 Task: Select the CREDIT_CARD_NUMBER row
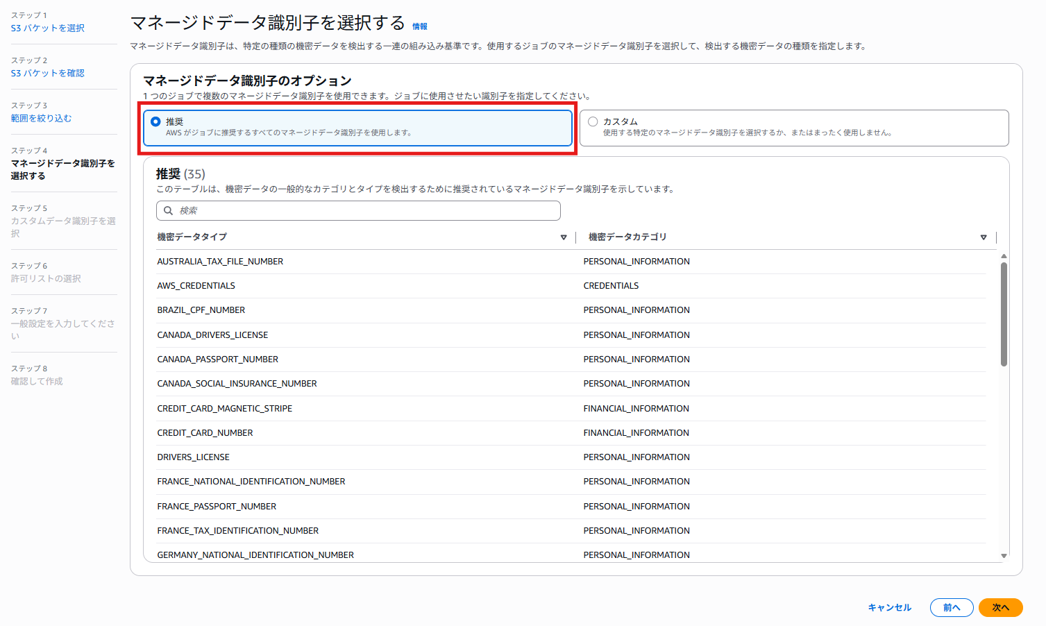click(571, 433)
